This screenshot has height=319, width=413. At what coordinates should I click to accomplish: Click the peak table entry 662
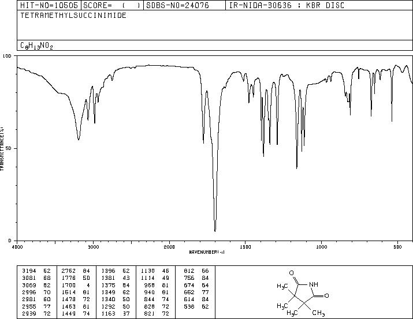189,292
